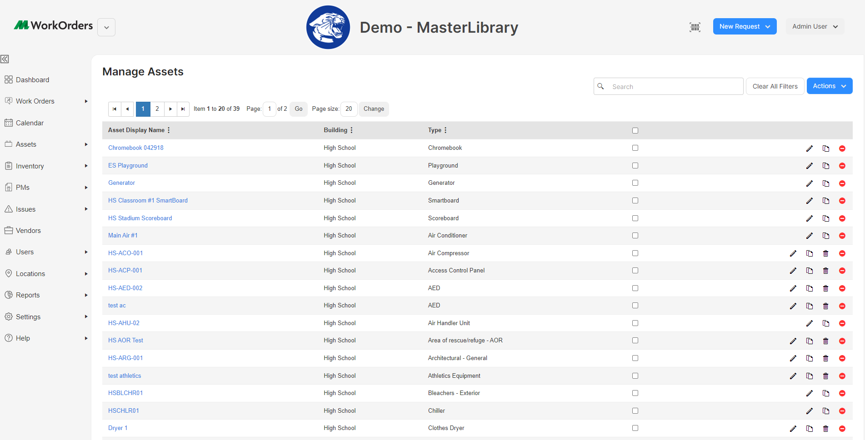Open Dashboard from the sidebar
Image resolution: width=865 pixels, height=440 pixels.
32,80
